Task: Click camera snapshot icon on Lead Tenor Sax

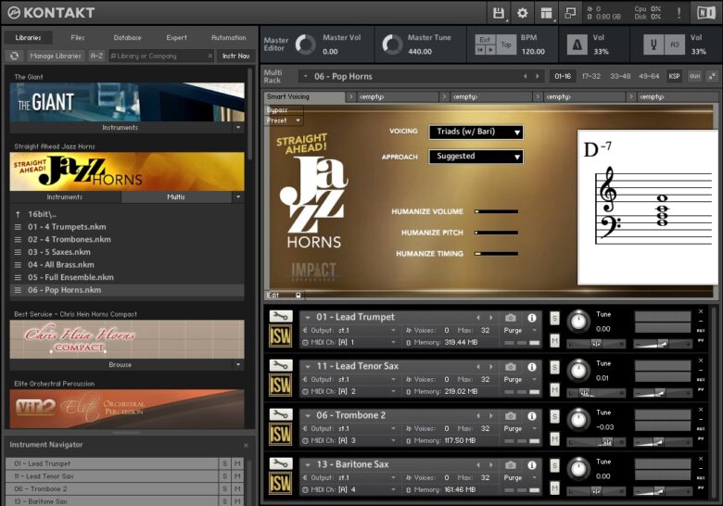Action: 511,367
